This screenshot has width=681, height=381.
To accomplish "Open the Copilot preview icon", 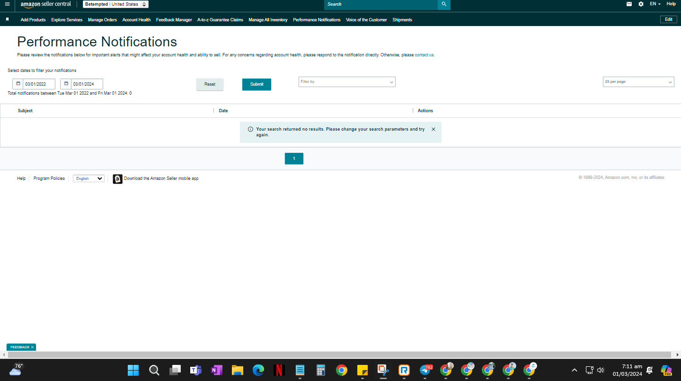I will coord(666,370).
